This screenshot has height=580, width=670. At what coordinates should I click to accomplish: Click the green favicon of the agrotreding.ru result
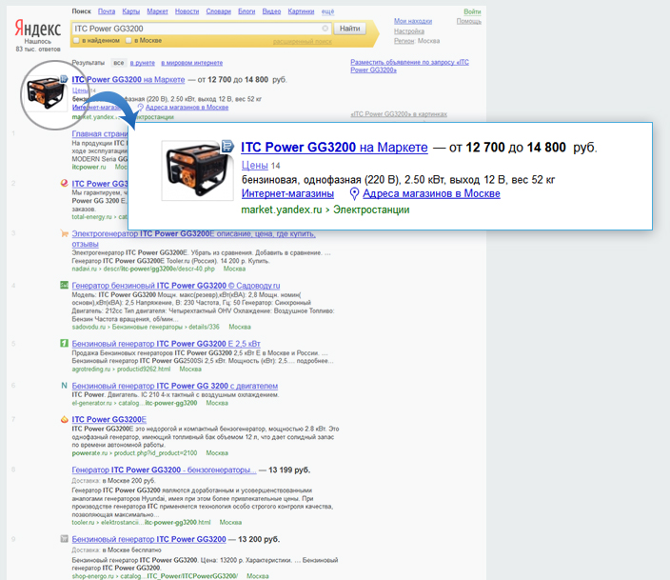tap(64, 343)
